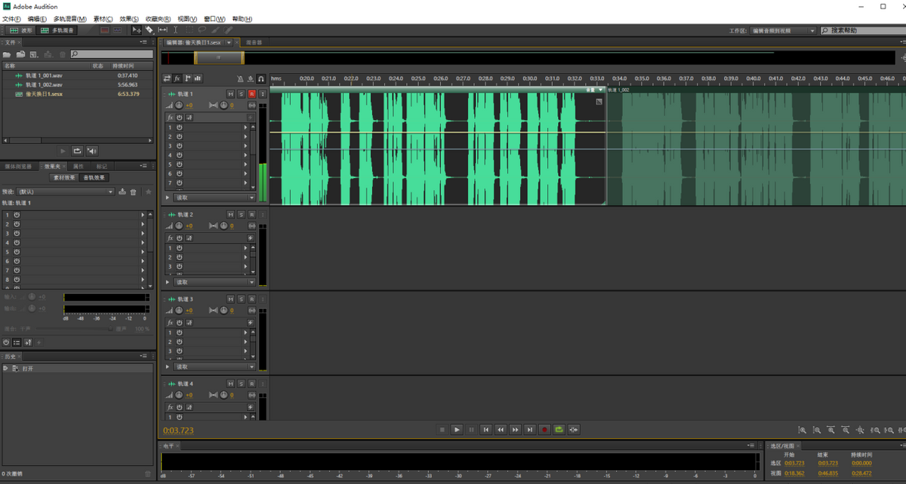Toggle Auto-play speaker button in Files panel
Viewport: 906px width, 484px height.
pyautogui.click(x=91, y=151)
